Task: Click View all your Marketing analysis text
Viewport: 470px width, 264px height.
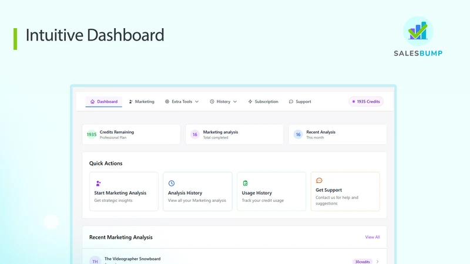Action: click(197, 201)
